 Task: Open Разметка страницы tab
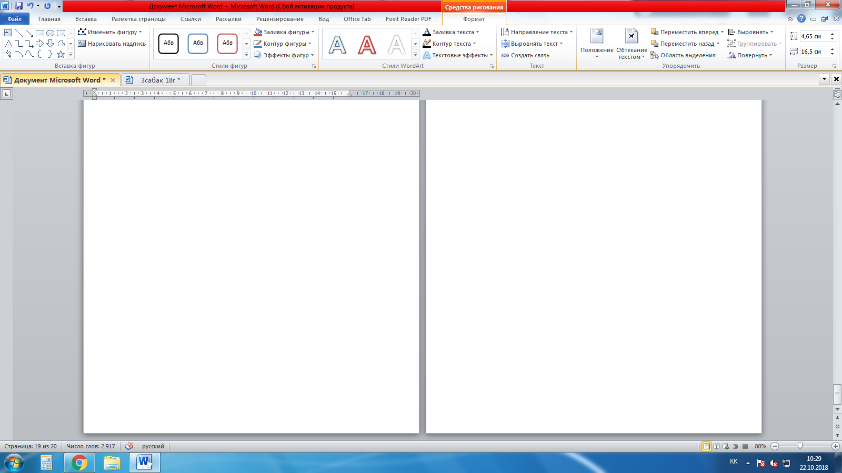138,19
